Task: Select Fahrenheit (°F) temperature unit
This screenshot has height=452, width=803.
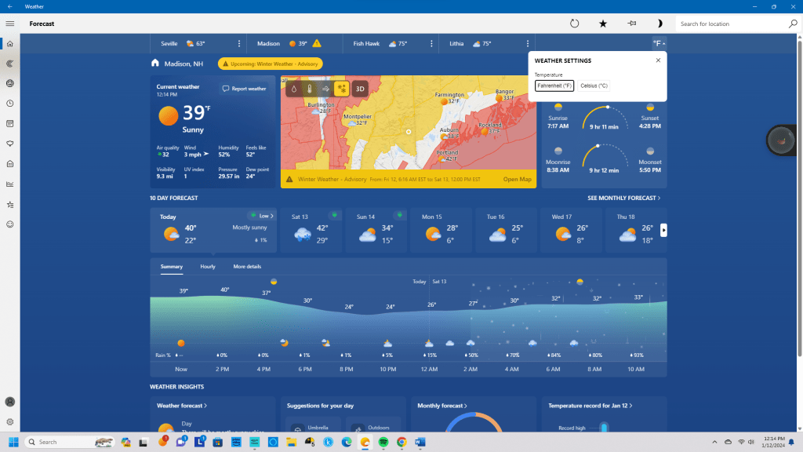Action: pyautogui.click(x=554, y=86)
